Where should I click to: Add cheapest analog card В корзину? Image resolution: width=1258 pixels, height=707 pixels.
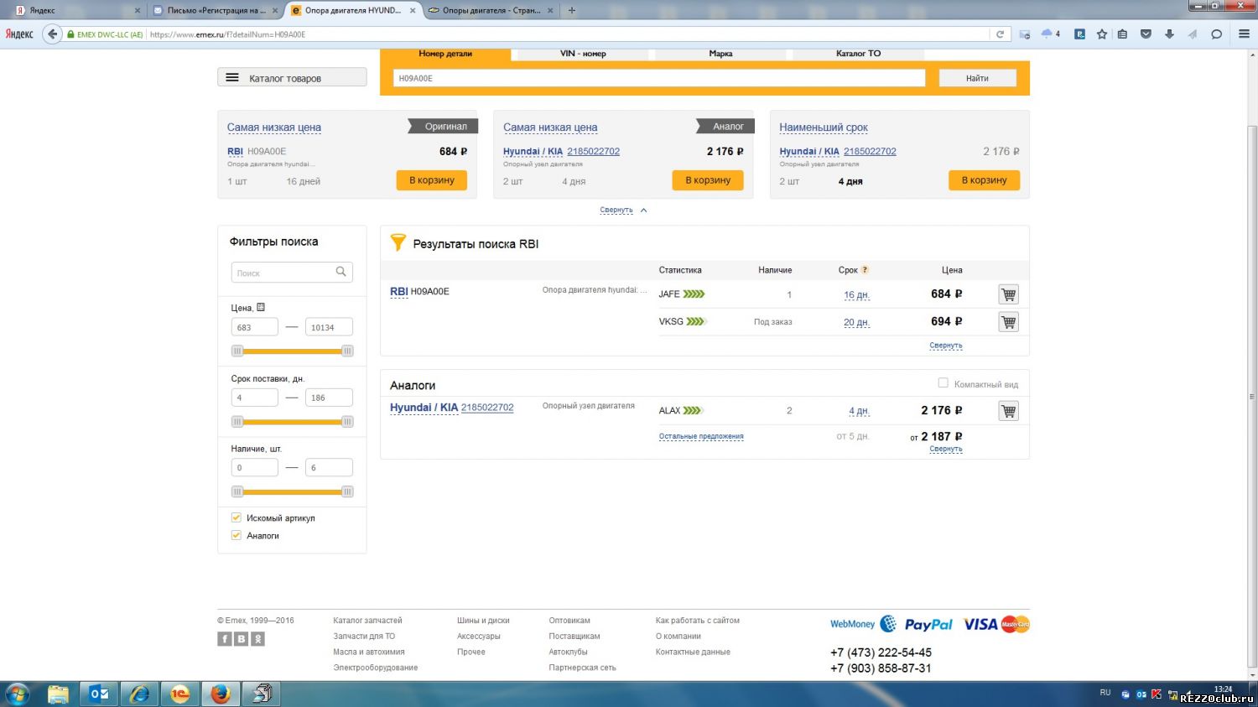coord(708,180)
